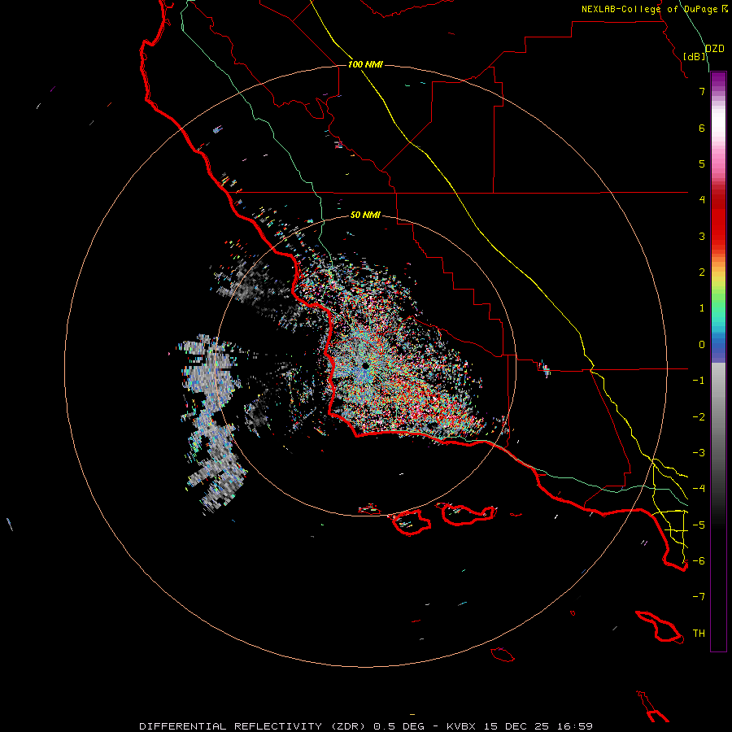Click the 50 NMI range ring label
732x732 pixels.
[365, 215]
